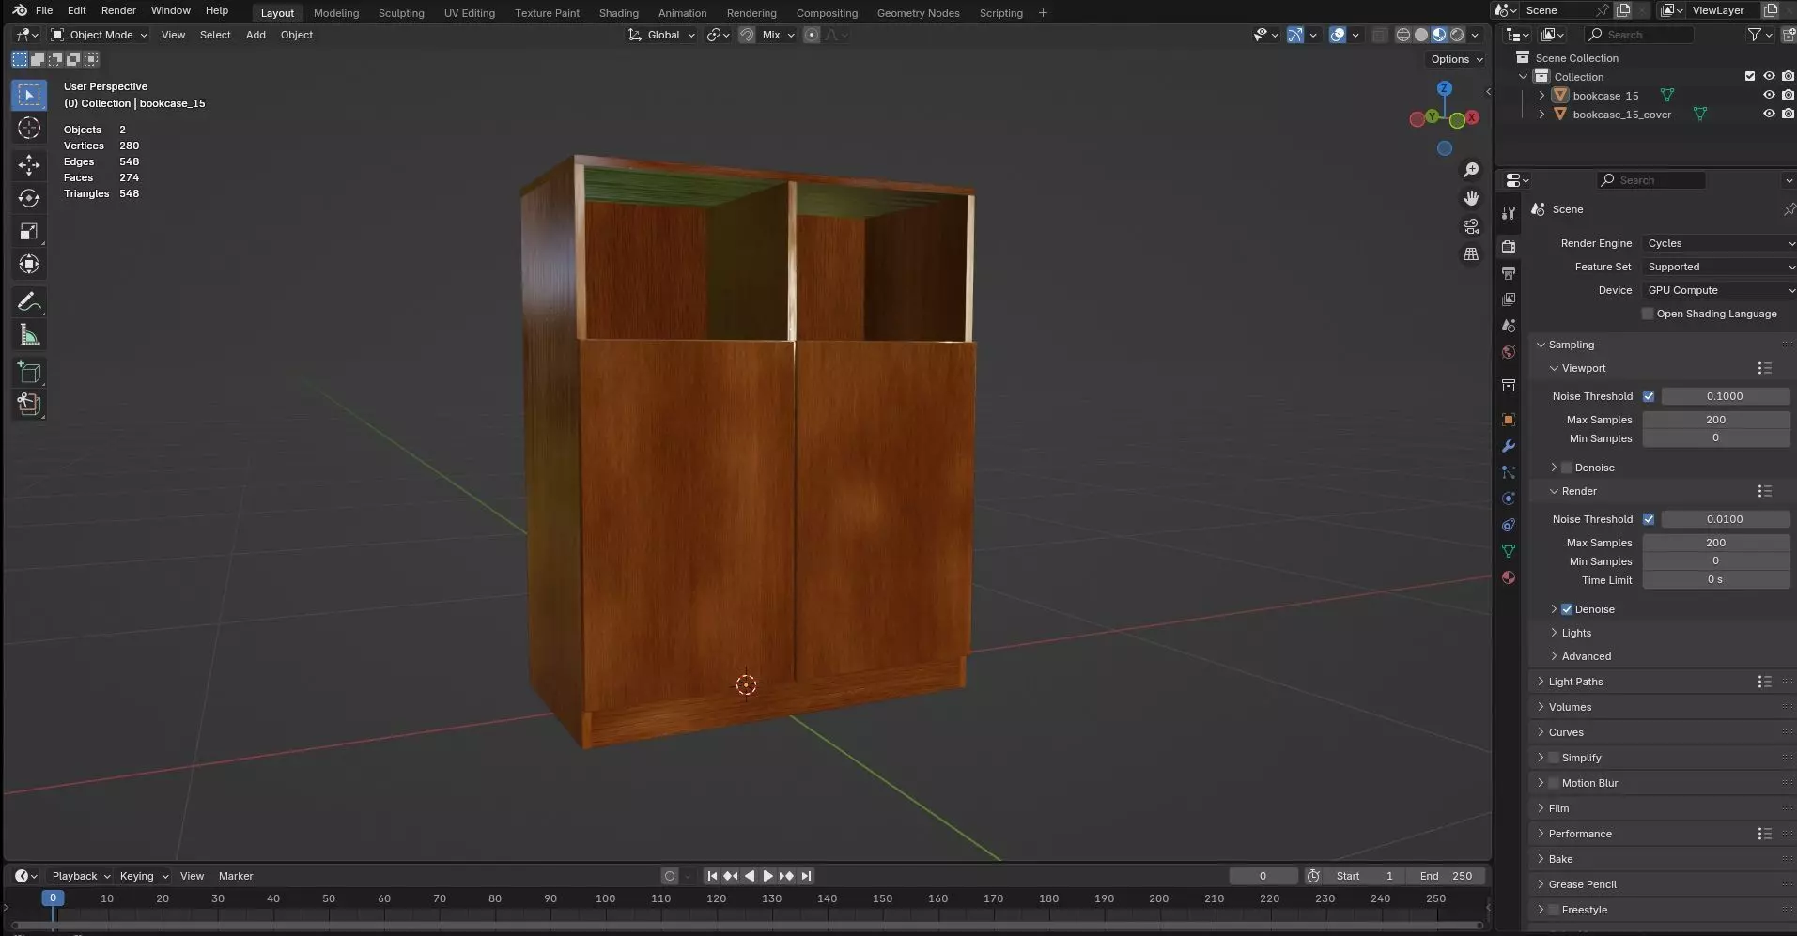The height and width of the screenshot is (936, 1797).
Task: Open the Options button in viewport
Action: 1456,59
